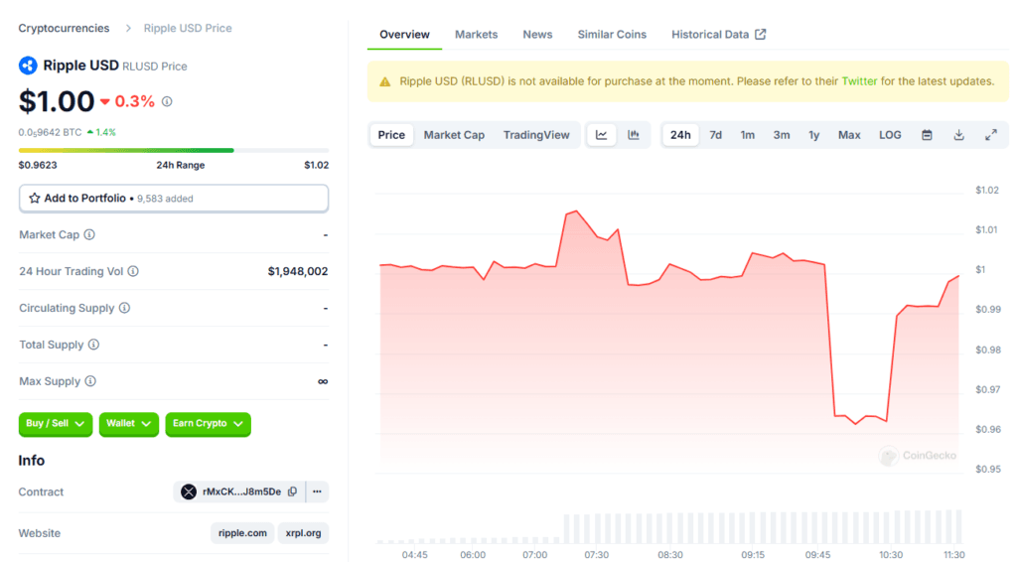This screenshot has height=562, width=1017.
Task: Click the $0.9623 range low value
Action: (x=38, y=165)
